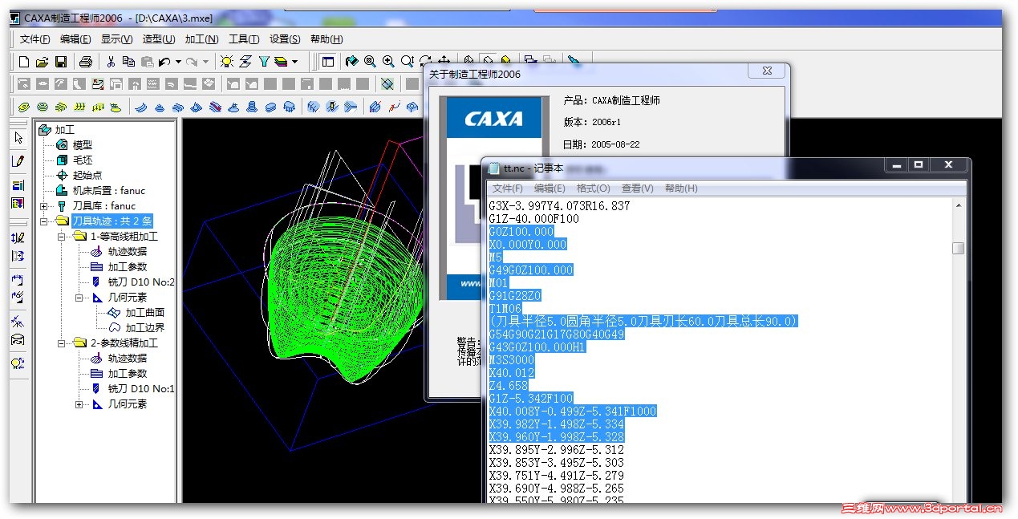Click the pan view arrows icon
This screenshot has height=519, width=1018.
point(444,61)
